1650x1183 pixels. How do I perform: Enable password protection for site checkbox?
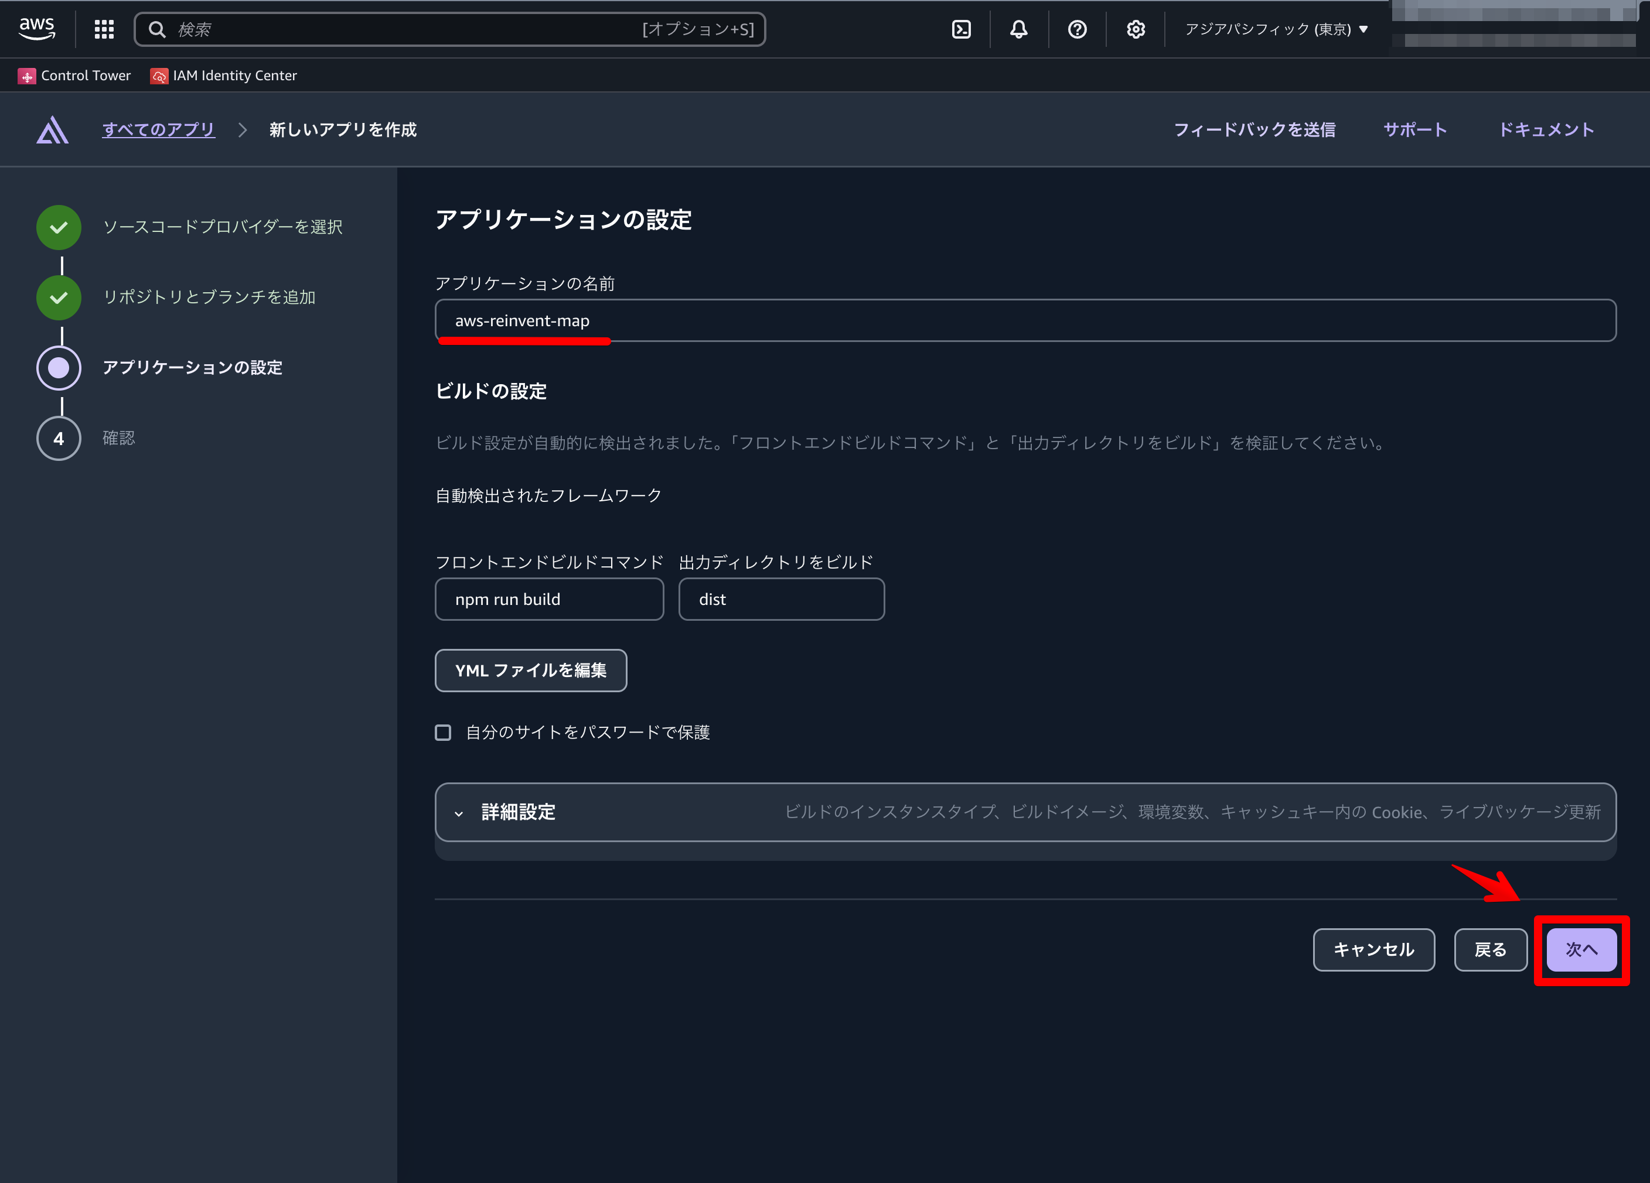[x=443, y=732]
